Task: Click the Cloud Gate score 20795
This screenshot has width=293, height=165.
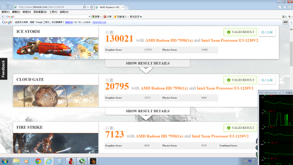Action: click(x=117, y=87)
